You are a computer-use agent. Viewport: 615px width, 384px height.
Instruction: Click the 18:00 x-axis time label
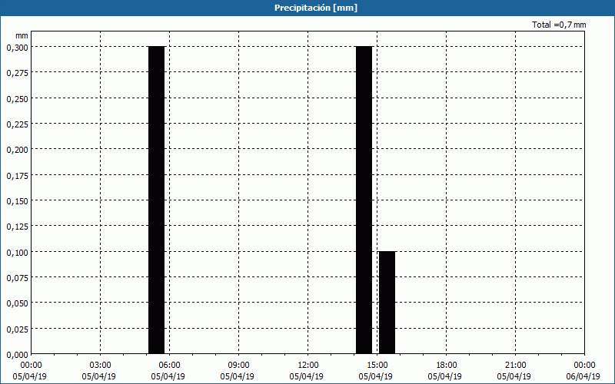click(447, 366)
